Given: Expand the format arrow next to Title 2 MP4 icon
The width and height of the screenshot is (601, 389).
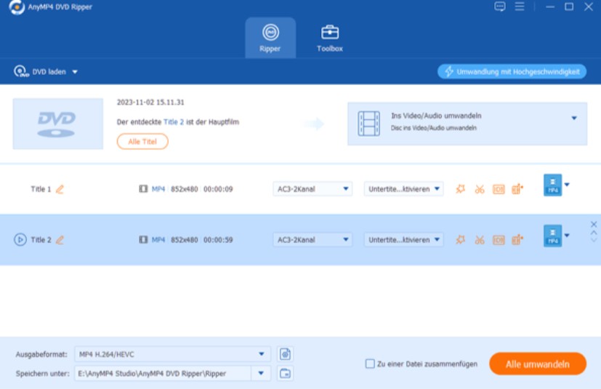Looking at the screenshot, I should click(567, 236).
